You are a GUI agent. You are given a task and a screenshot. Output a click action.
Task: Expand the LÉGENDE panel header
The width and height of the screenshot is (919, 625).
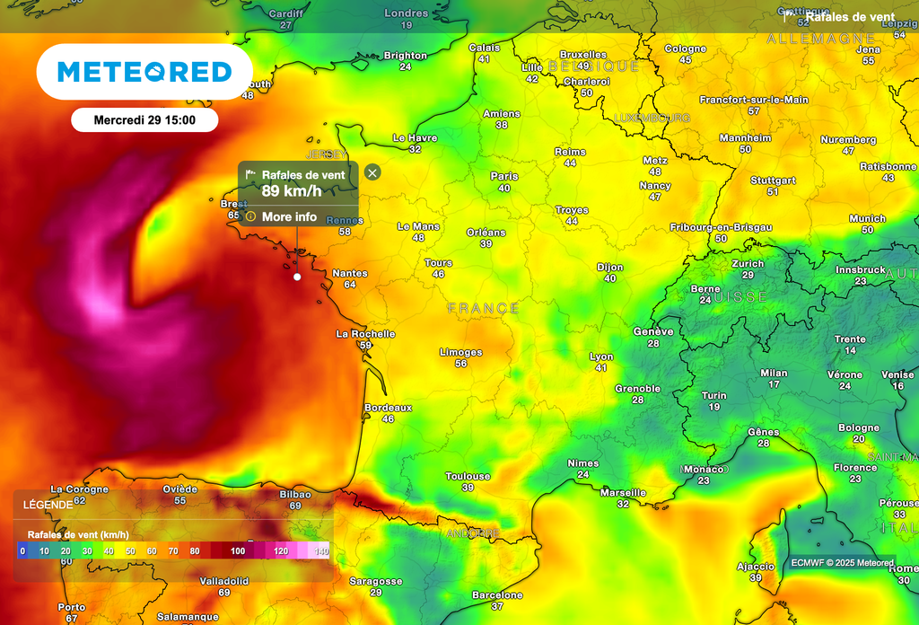48,505
